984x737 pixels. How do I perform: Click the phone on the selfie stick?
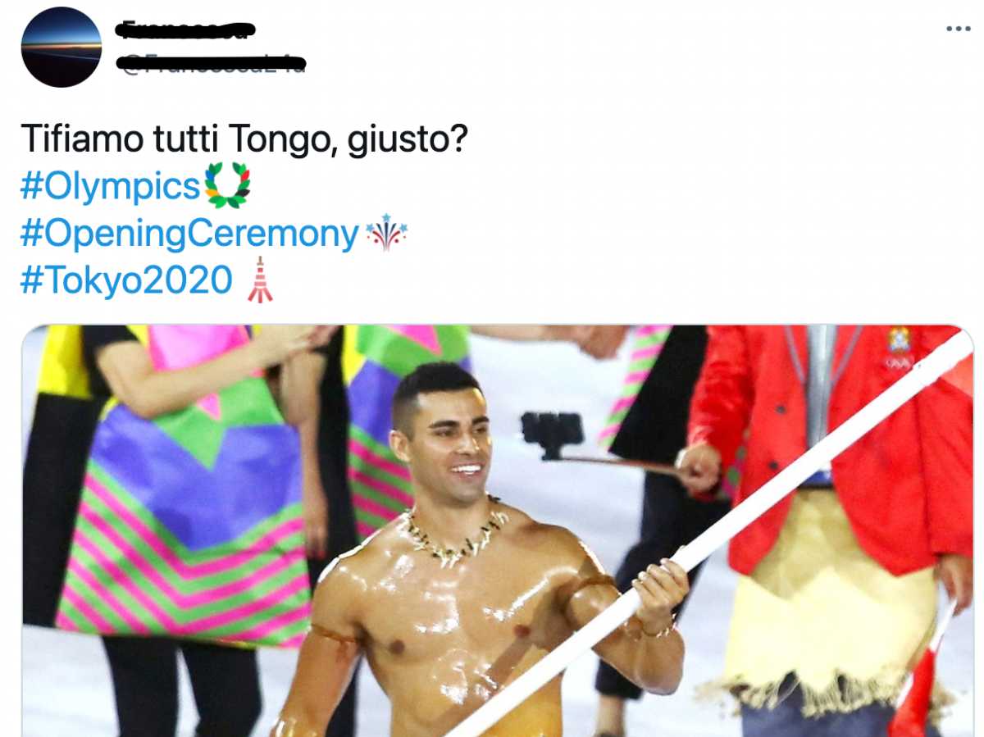point(552,430)
